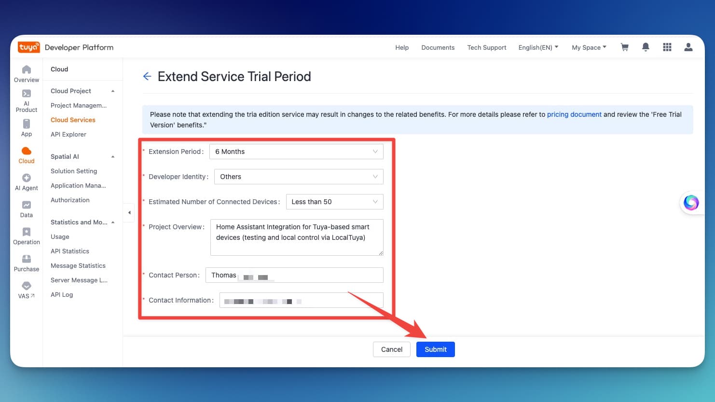Open the apps grid icon
Viewport: 715px width, 402px height.
tap(667, 47)
